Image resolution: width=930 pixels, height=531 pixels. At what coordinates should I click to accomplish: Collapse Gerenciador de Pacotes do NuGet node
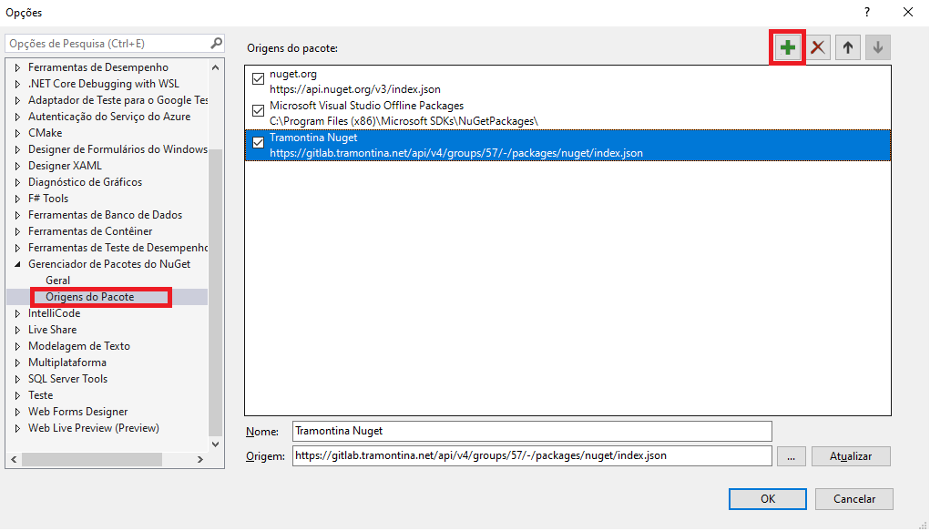tap(16, 264)
